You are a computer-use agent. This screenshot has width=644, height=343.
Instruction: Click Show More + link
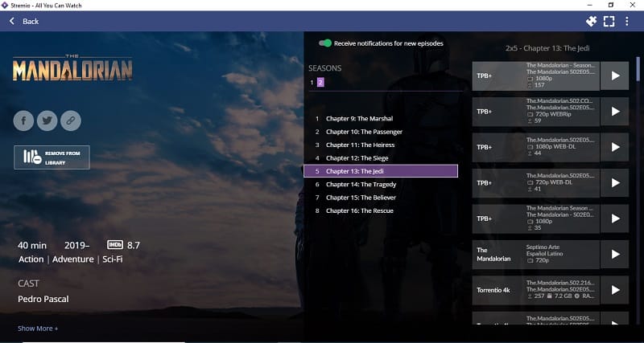[38, 329]
